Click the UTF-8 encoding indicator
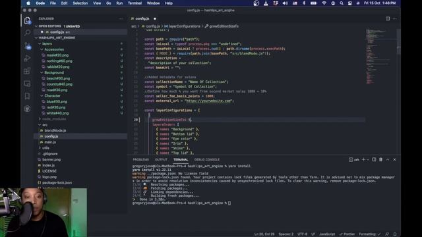Viewport: 422px width, 237px height. [x=302, y=234]
